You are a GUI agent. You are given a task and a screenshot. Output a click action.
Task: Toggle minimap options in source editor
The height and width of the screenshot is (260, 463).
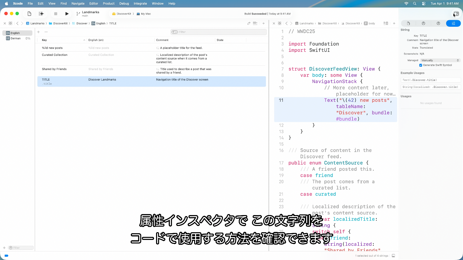click(x=386, y=23)
